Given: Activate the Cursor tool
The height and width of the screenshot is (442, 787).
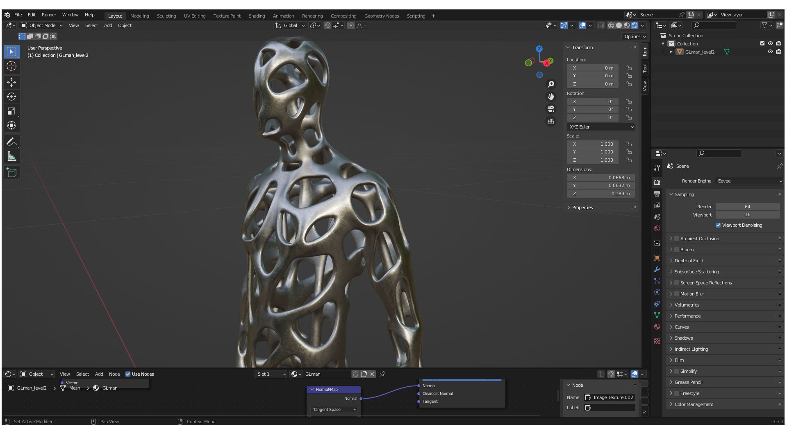Looking at the screenshot, I should tap(11, 66).
